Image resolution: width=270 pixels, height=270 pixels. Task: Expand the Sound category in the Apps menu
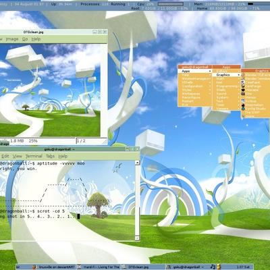tap(226, 94)
